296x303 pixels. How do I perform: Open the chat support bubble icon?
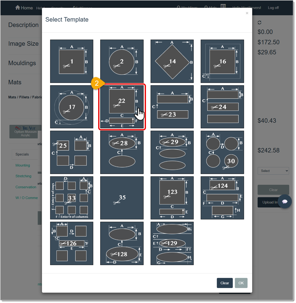285,201
